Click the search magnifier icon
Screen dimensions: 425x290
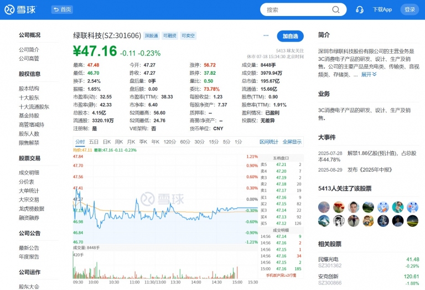coord(336,10)
